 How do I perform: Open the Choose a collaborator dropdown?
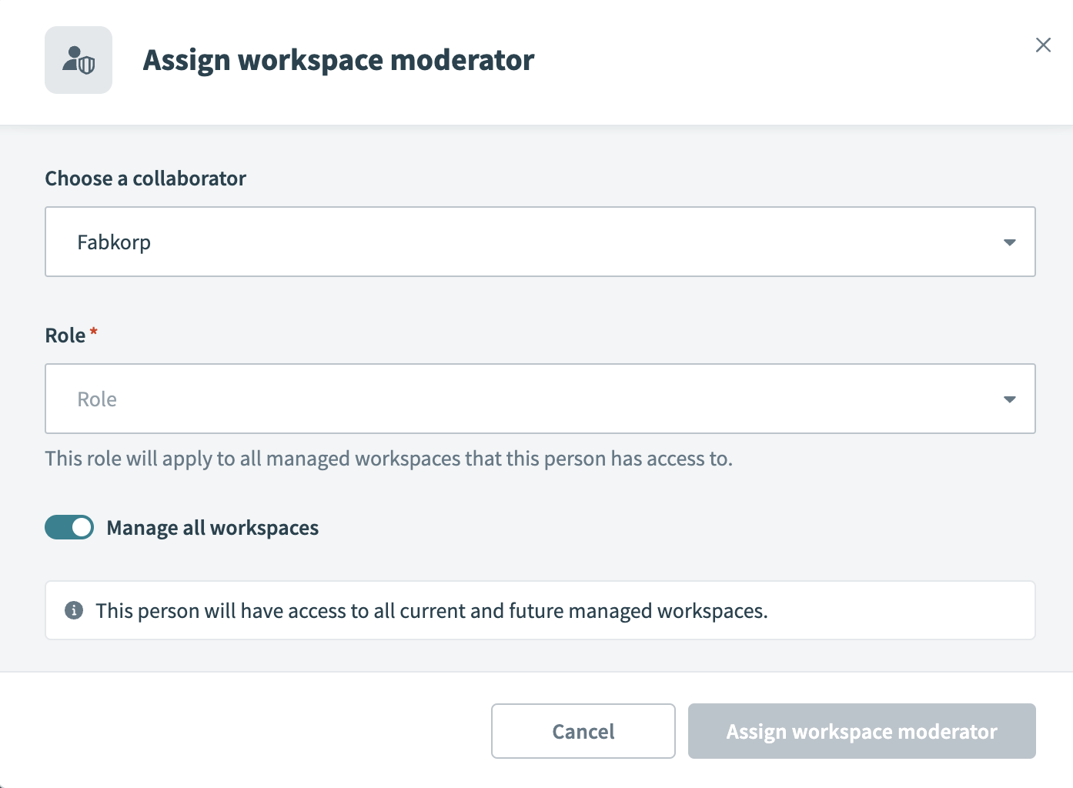pos(539,242)
